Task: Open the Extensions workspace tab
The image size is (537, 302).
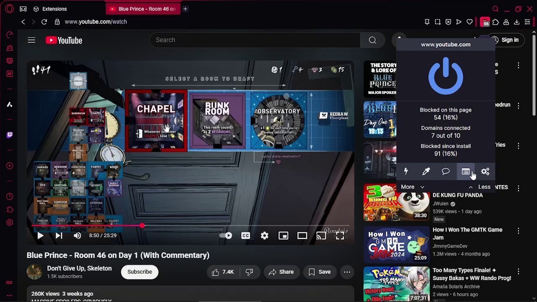Action: tap(50, 9)
